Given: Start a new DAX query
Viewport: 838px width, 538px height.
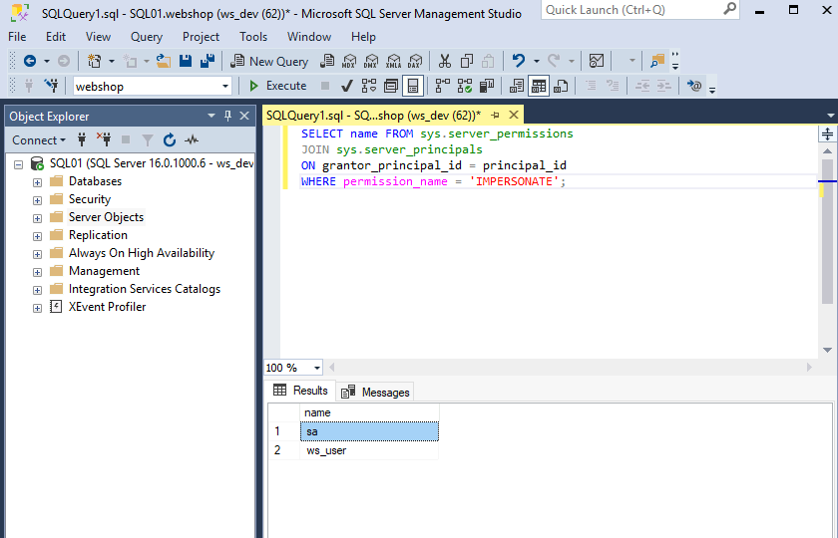Looking at the screenshot, I should 415,62.
